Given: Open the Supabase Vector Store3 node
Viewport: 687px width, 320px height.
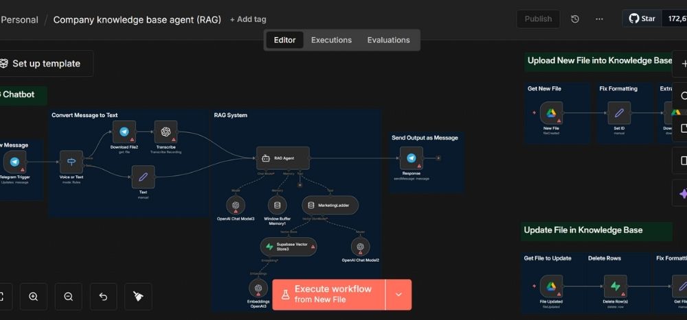Looking at the screenshot, I should click(x=289, y=247).
